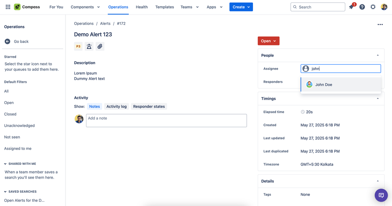Screen dimensions: 392x206
Task: Click the paperclip attachment icon
Action: coord(100,46)
